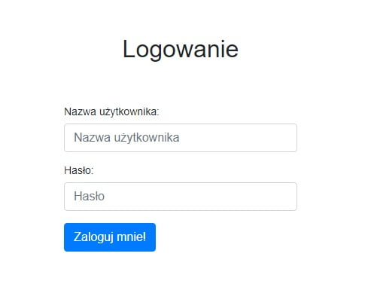Click the label for the username field

tap(111, 111)
